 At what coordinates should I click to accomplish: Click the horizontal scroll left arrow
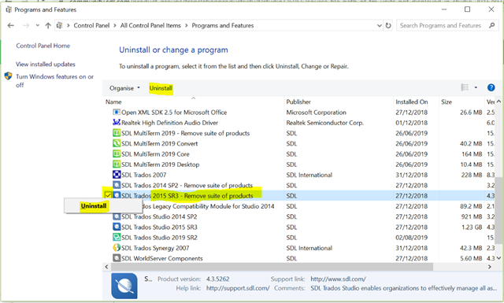tap(107, 267)
